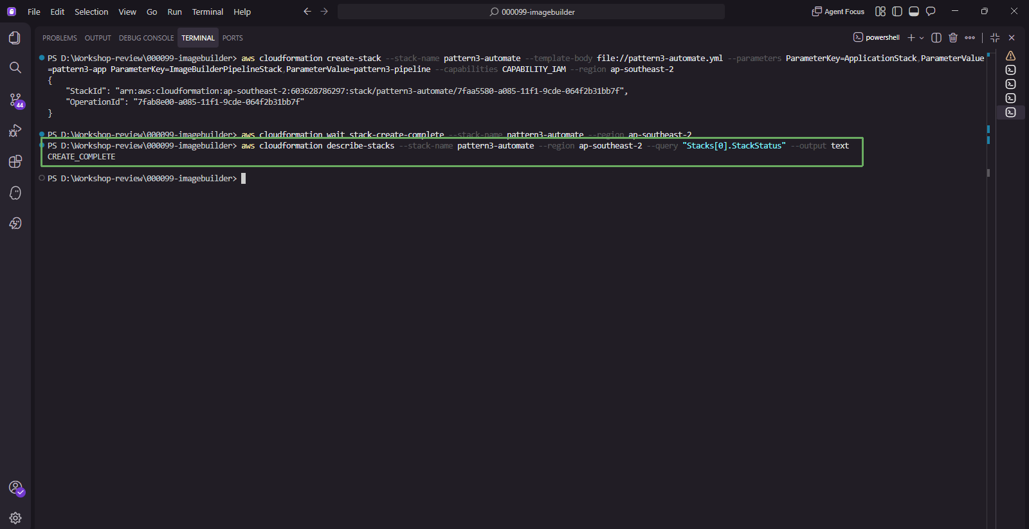Open Source Control with the 44 badge

click(x=15, y=100)
